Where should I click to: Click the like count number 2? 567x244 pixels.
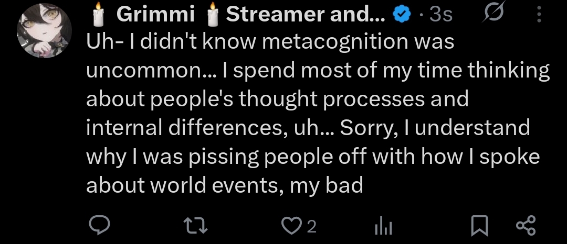[x=312, y=227]
